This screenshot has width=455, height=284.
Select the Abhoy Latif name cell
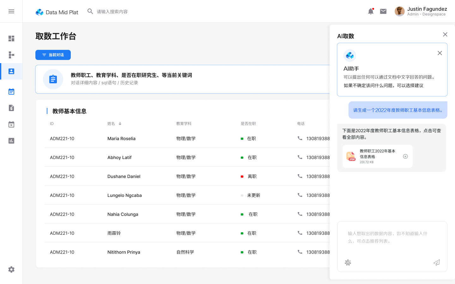tap(119, 157)
